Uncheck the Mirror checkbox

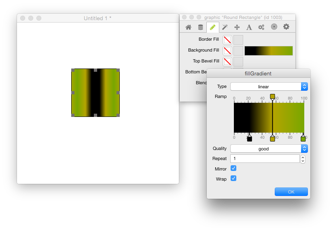233,169
